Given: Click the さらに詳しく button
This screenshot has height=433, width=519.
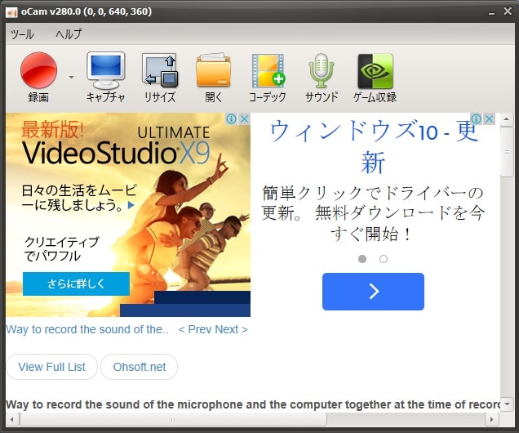Looking at the screenshot, I should pyautogui.click(x=76, y=283).
